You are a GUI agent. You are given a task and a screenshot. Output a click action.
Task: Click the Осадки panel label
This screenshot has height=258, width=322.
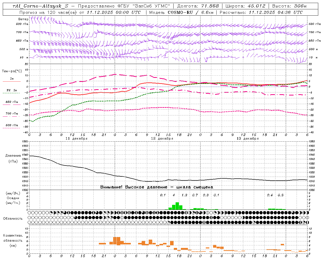pos(13,198)
